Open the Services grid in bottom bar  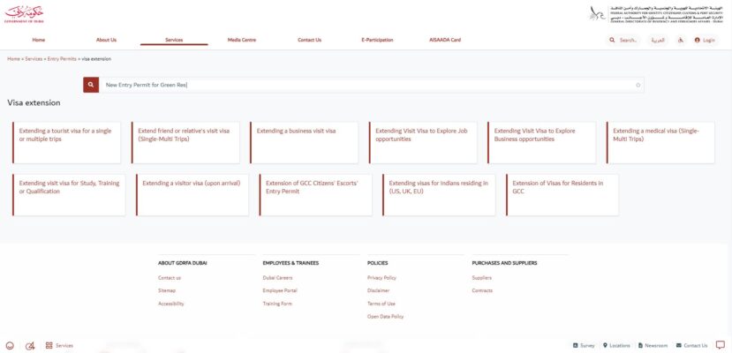click(59, 346)
